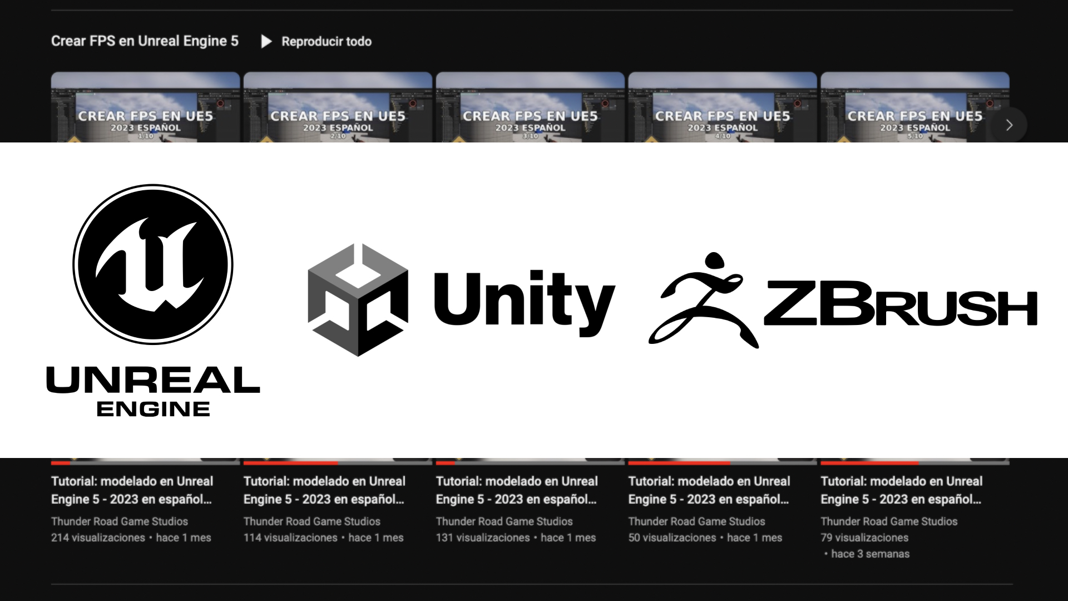Click the play triangle beside Reproducir todo

[x=266, y=42]
